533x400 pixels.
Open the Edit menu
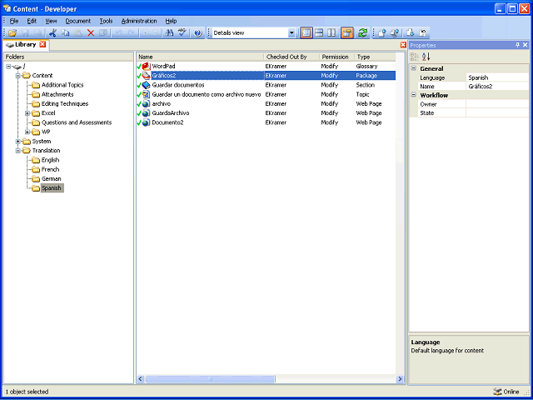pos(32,21)
